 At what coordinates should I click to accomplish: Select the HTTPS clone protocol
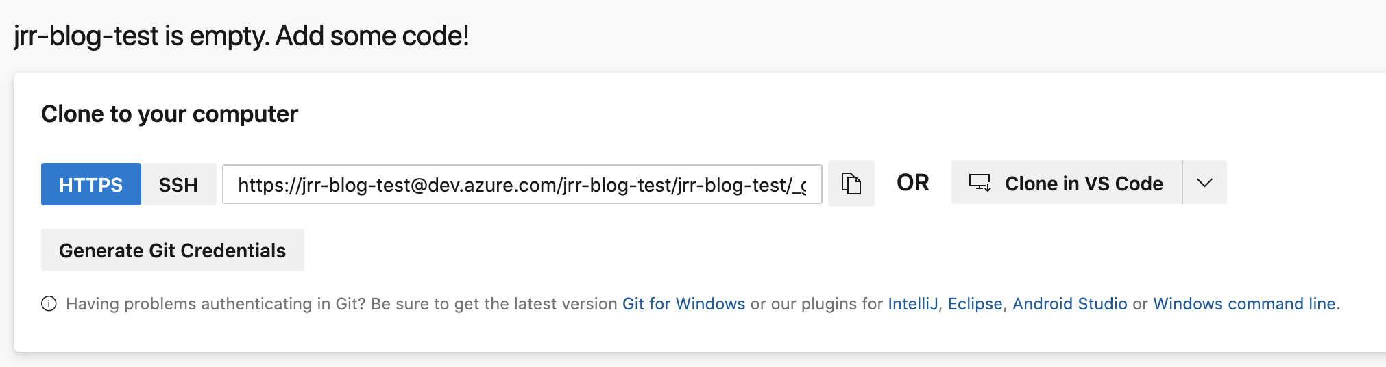(x=91, y=184)
